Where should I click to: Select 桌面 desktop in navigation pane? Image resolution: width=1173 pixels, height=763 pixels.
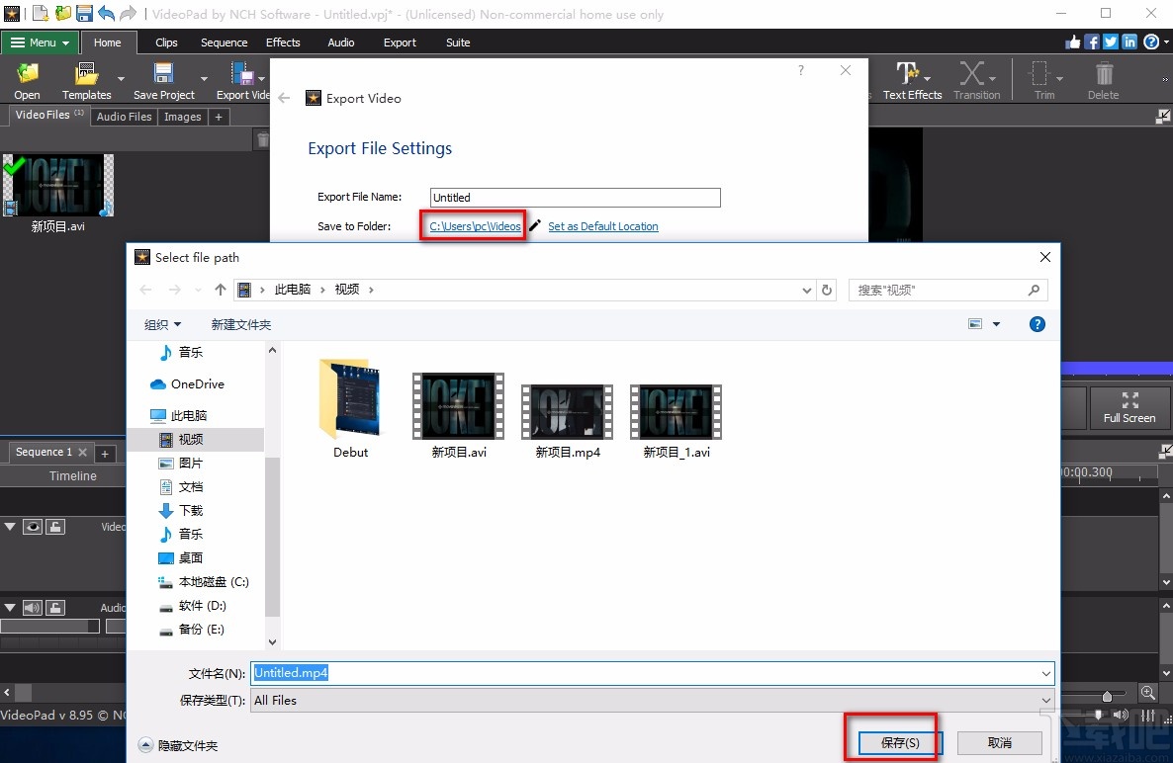(181, 557)
